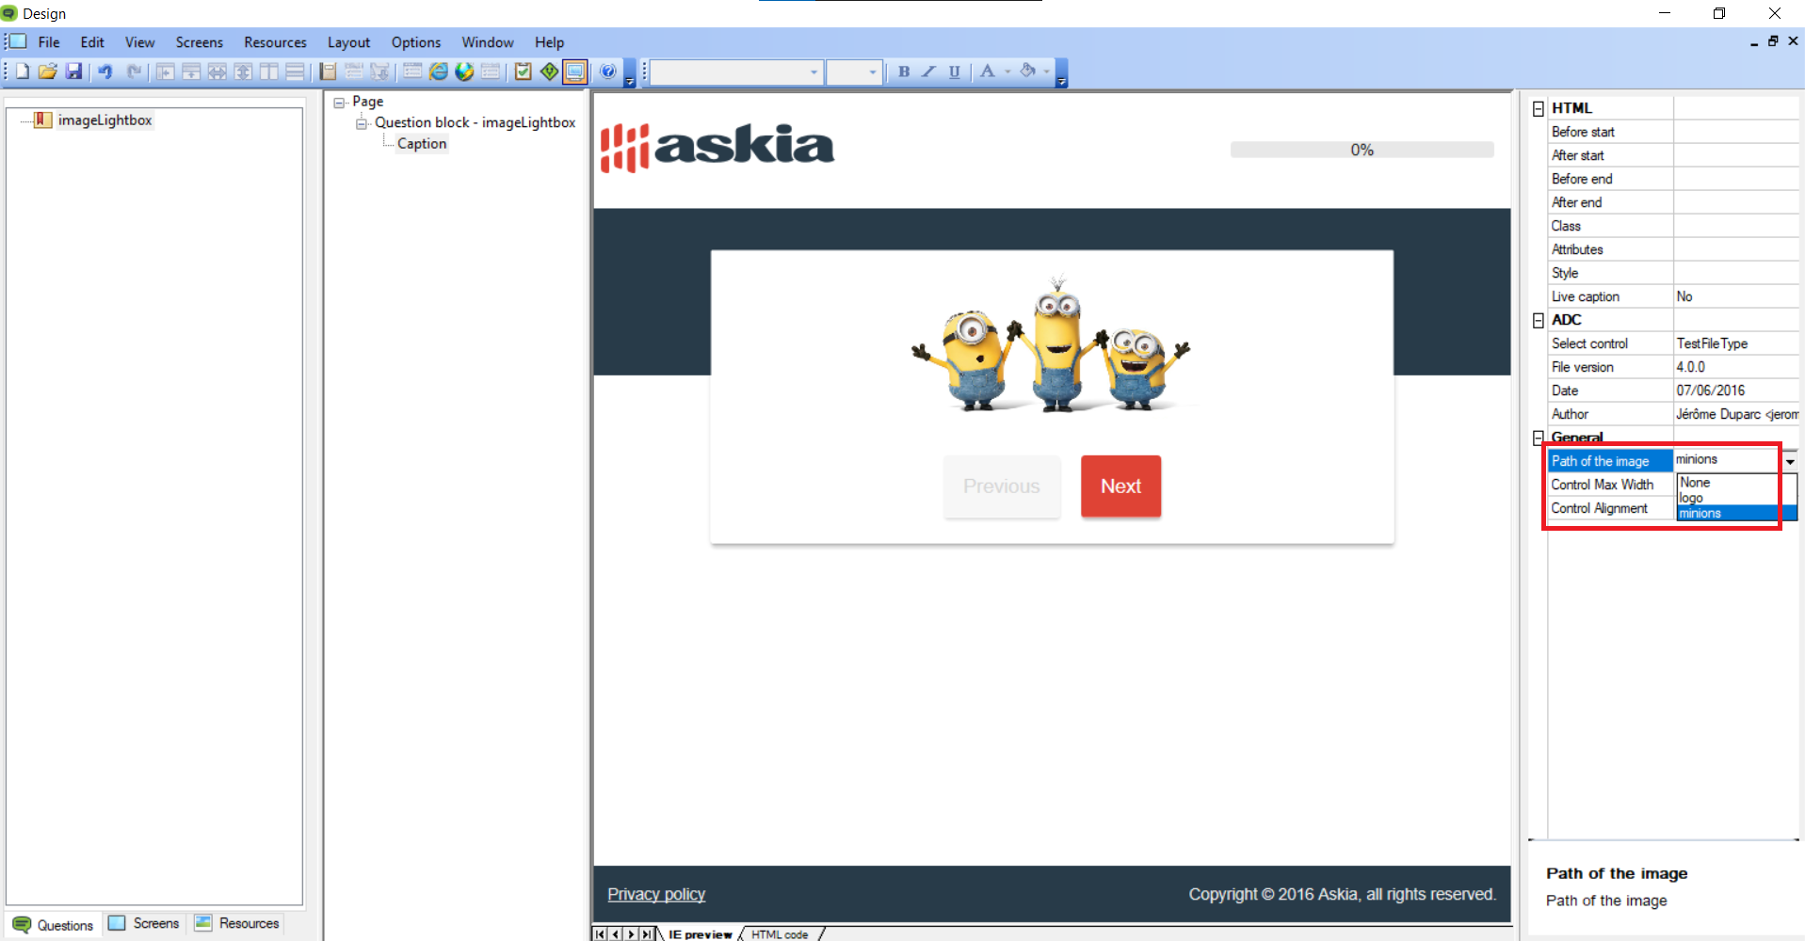This screenshot has width=1805, height=941.
Task: Click the vertical stretch layout icon
Action: [x=243, y=72]
